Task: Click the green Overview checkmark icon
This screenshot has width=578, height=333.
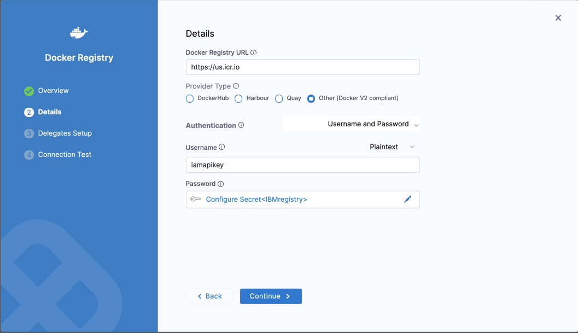Action: pyautogui.click(x=29, y=91)
